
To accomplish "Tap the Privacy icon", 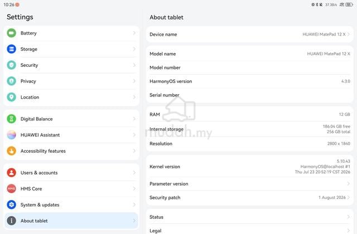I will point(11,81).
